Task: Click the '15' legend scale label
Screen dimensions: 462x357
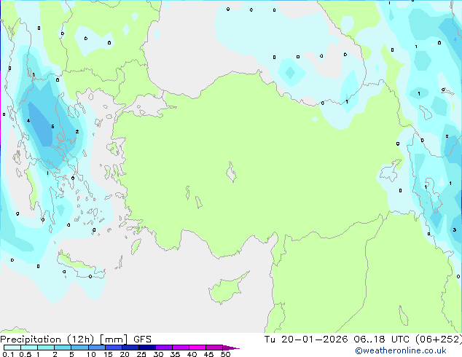Action: click(x=108, y=354)
